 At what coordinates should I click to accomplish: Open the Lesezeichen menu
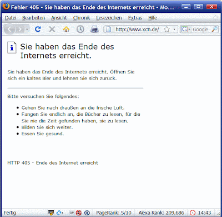109,18
